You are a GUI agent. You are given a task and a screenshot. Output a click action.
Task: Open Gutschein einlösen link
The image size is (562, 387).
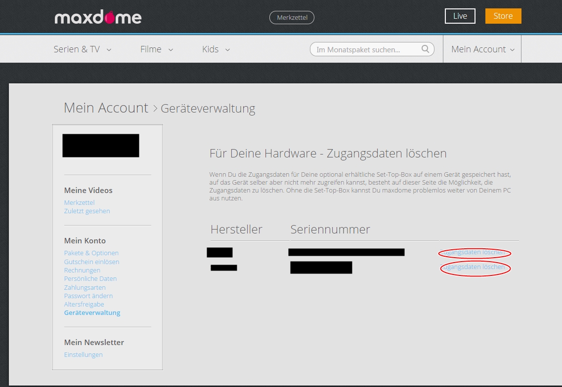click(x=92, y=262)
